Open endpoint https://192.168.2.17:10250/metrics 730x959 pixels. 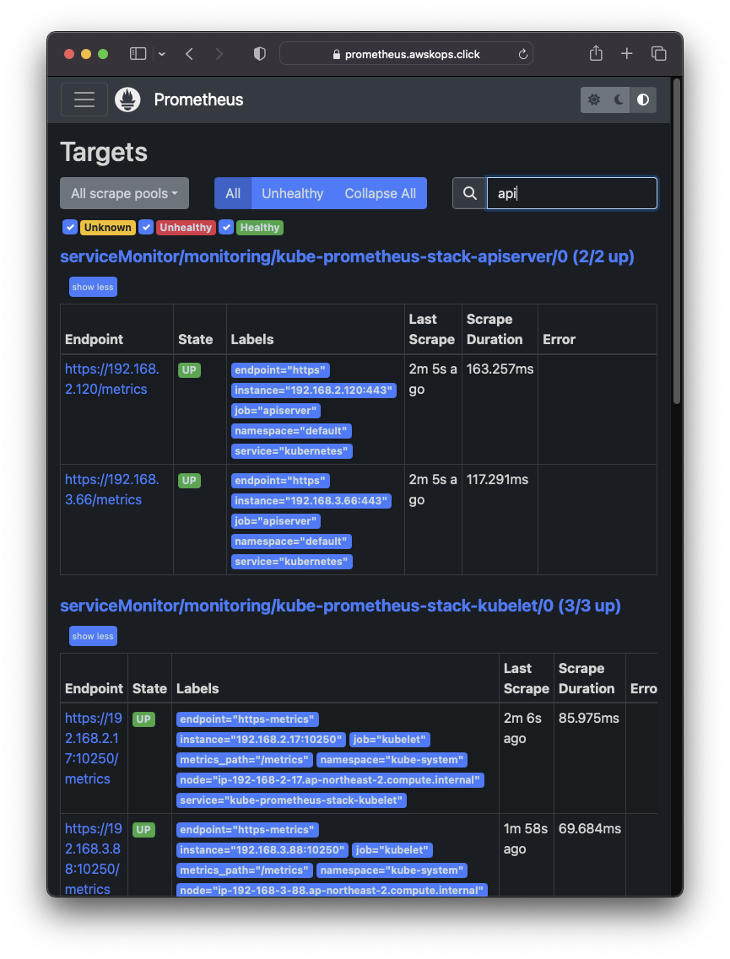click(x=94, y=748)
